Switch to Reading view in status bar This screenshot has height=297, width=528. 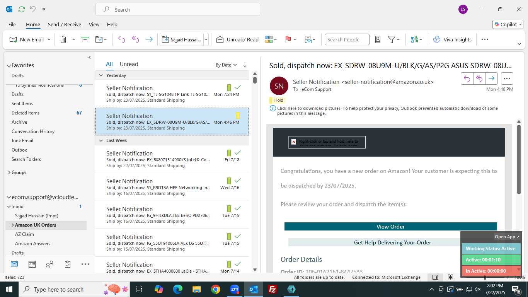click(x=450, y=277)
